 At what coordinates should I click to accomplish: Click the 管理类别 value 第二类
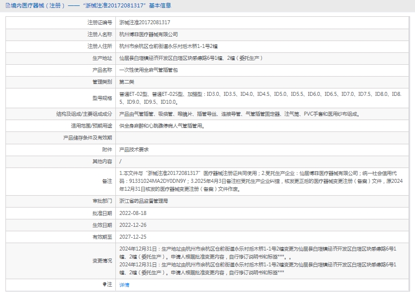tap(127, 82)
